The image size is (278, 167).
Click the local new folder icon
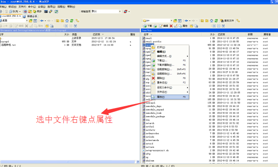[x=47, y=26]
